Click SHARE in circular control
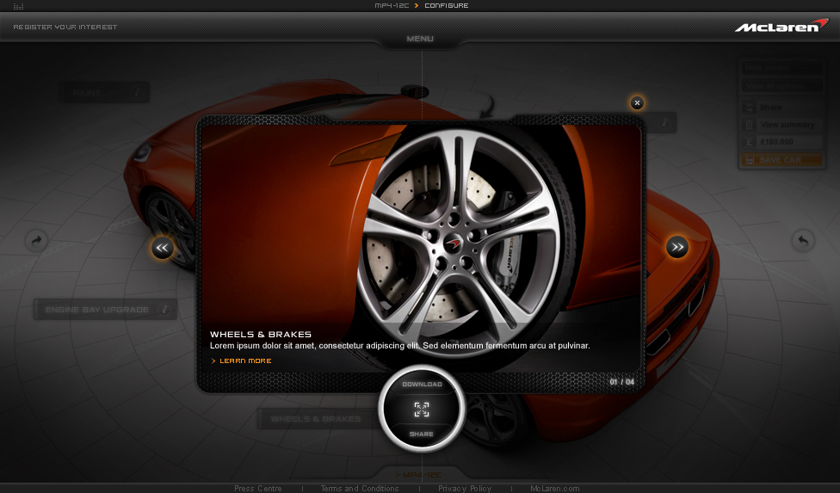The height and width of the screenshot is (493, 840). coord(422,434)
